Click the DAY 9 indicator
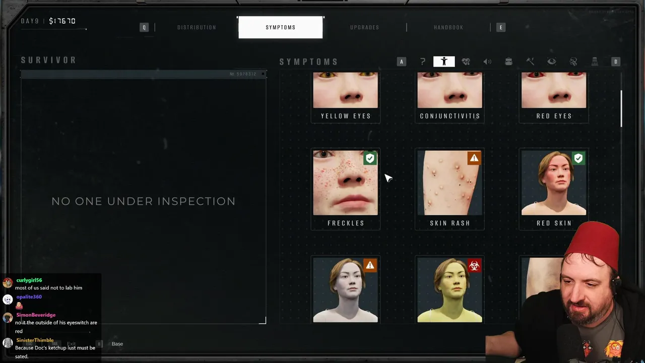The height and width of the screenshot is (363, 645). [x=30, y=21]
